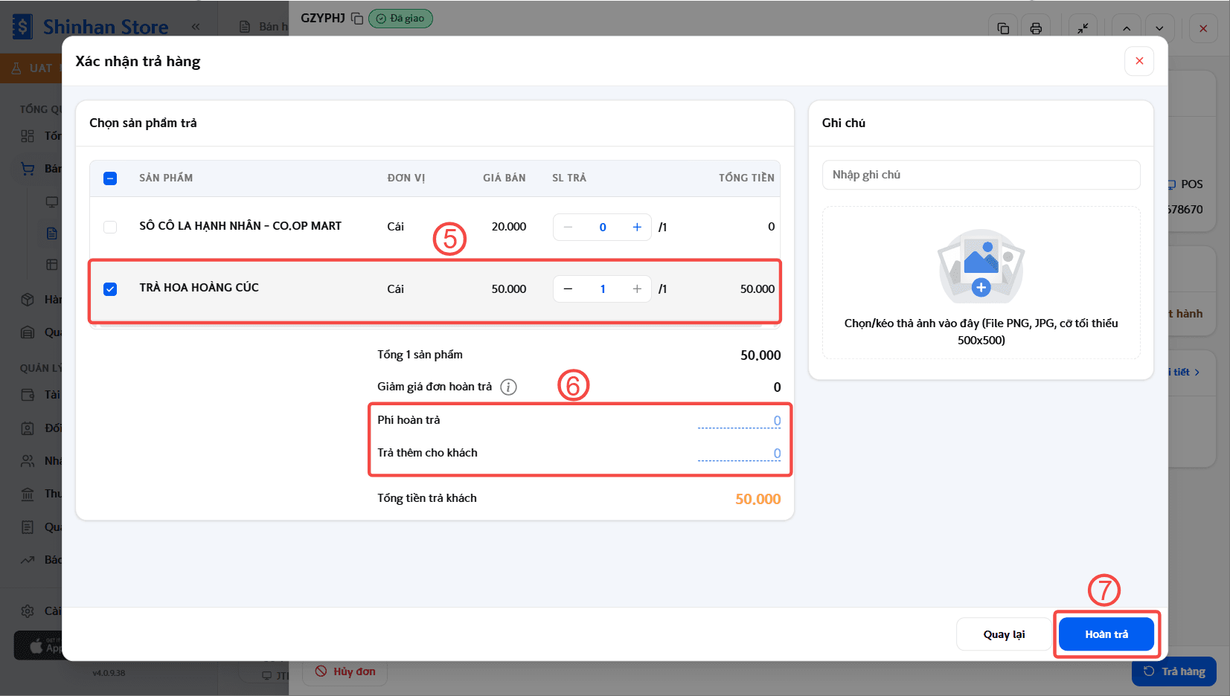Open the wallet (Tài) icon in sidebar
The width and height of the screenshot is (1230, 696).
pos(28,395)
